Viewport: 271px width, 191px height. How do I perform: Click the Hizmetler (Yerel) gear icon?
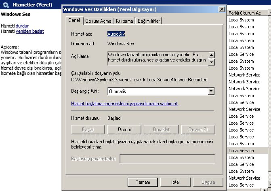6,4
